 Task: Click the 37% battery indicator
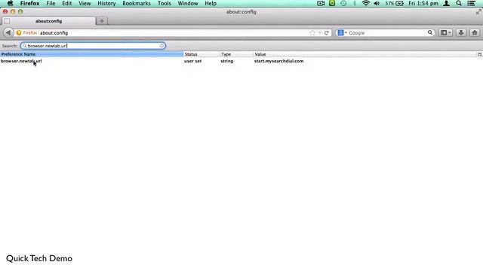pyautogui.click(x=394, y=3)
